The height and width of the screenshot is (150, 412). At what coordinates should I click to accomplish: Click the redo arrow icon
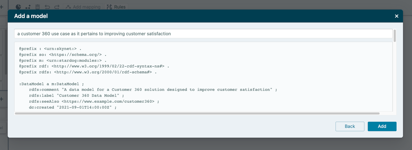[x=57, y=6]
